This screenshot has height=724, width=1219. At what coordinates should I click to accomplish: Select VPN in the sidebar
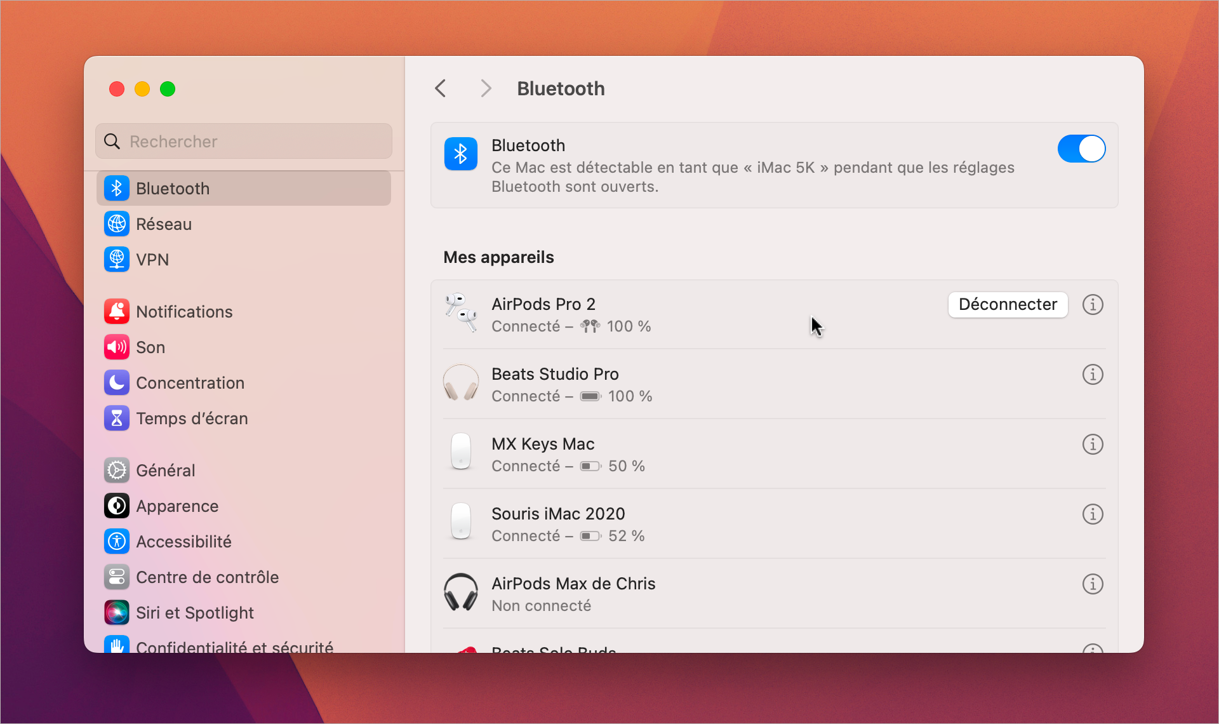click(x=152, y=260)
